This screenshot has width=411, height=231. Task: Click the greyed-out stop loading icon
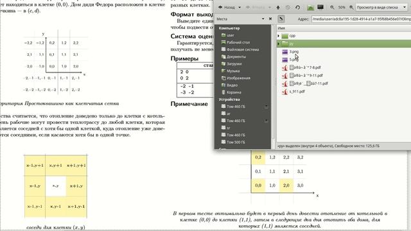pos(288,7)
